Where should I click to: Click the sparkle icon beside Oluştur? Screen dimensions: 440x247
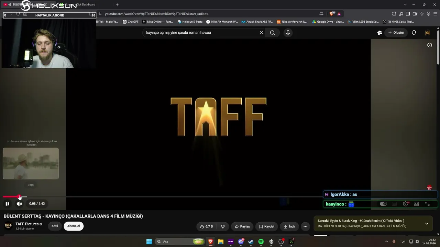click(379, 33)
